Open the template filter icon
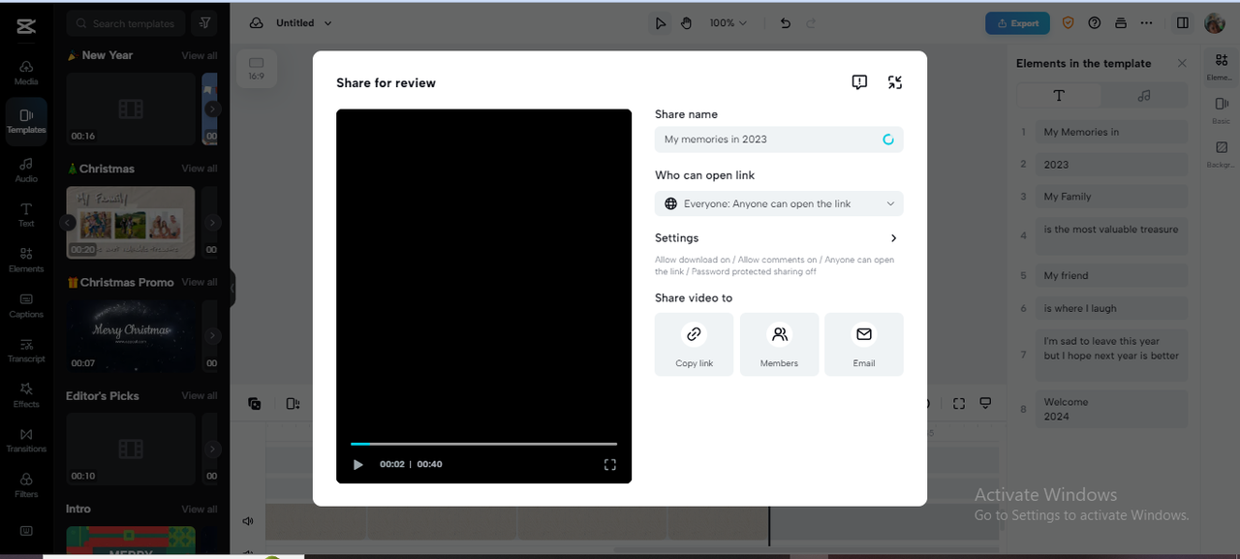The image size is (1240, 559). point(204,23)
